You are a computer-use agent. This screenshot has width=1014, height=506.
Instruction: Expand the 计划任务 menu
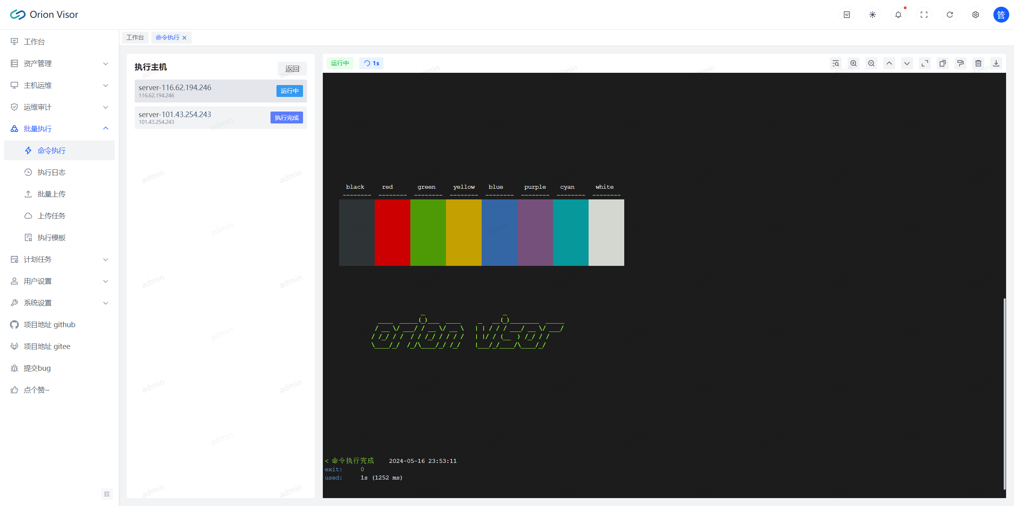click(x=59, y=260)
